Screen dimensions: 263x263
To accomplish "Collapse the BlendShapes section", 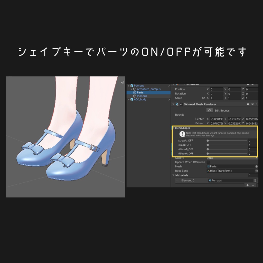I will (x=174, y=128).
